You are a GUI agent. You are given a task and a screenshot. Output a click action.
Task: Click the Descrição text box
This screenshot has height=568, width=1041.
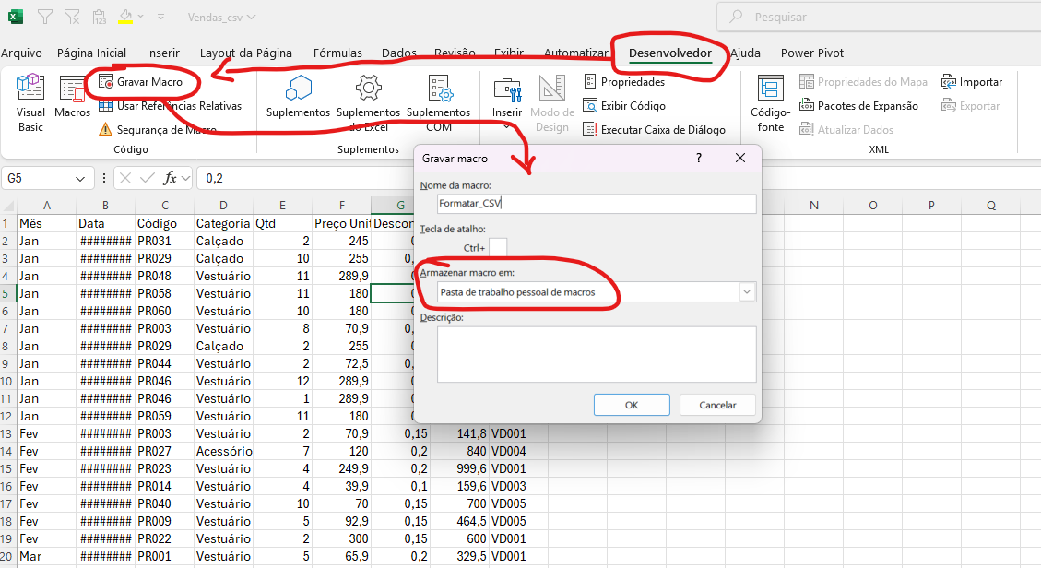click(597, 353)
